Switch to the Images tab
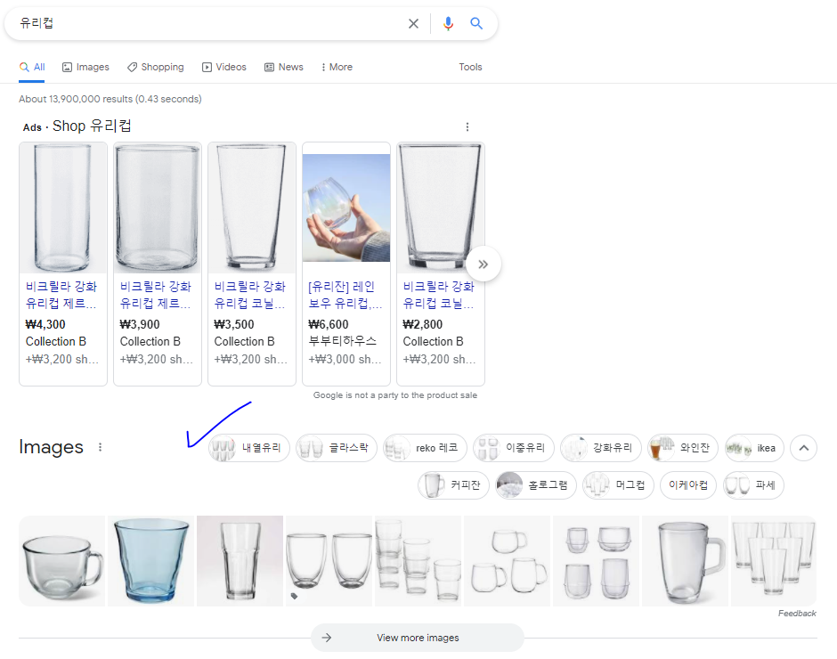 [x=85, y=67]
